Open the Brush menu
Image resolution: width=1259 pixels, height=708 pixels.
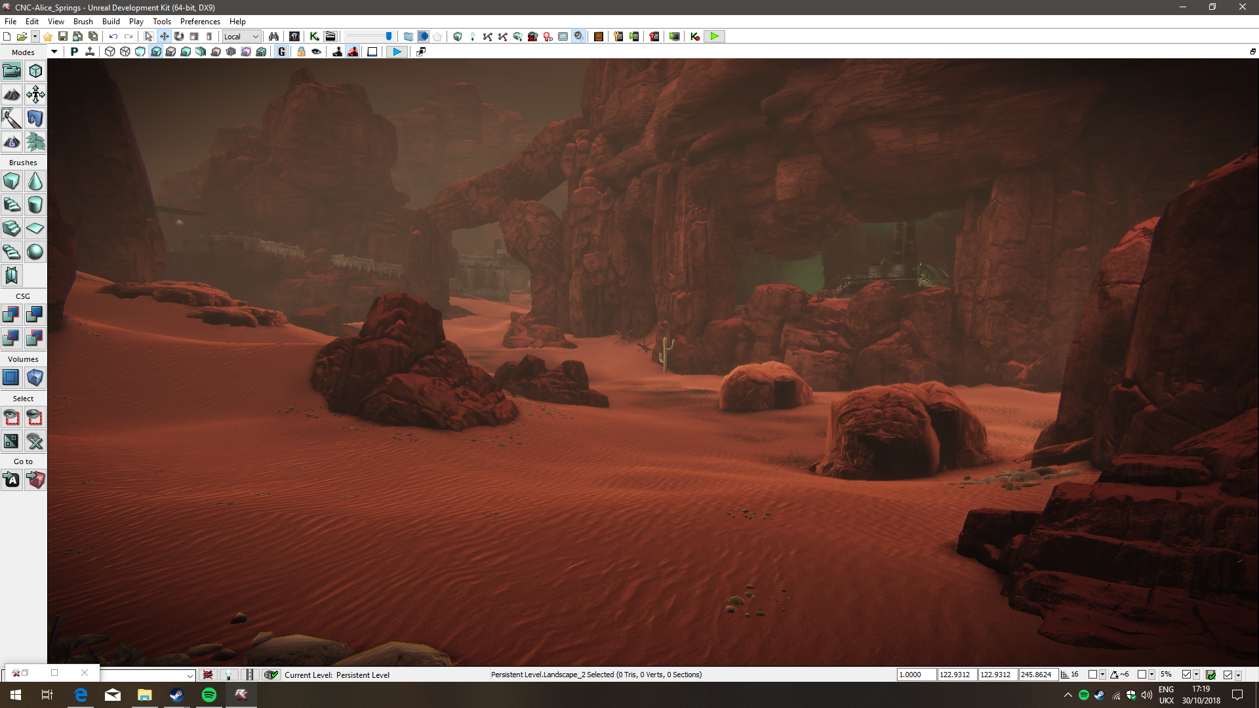click(x=83, y=22)
